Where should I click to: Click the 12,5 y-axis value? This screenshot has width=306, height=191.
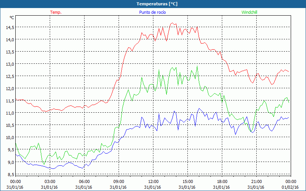point(10,76)
